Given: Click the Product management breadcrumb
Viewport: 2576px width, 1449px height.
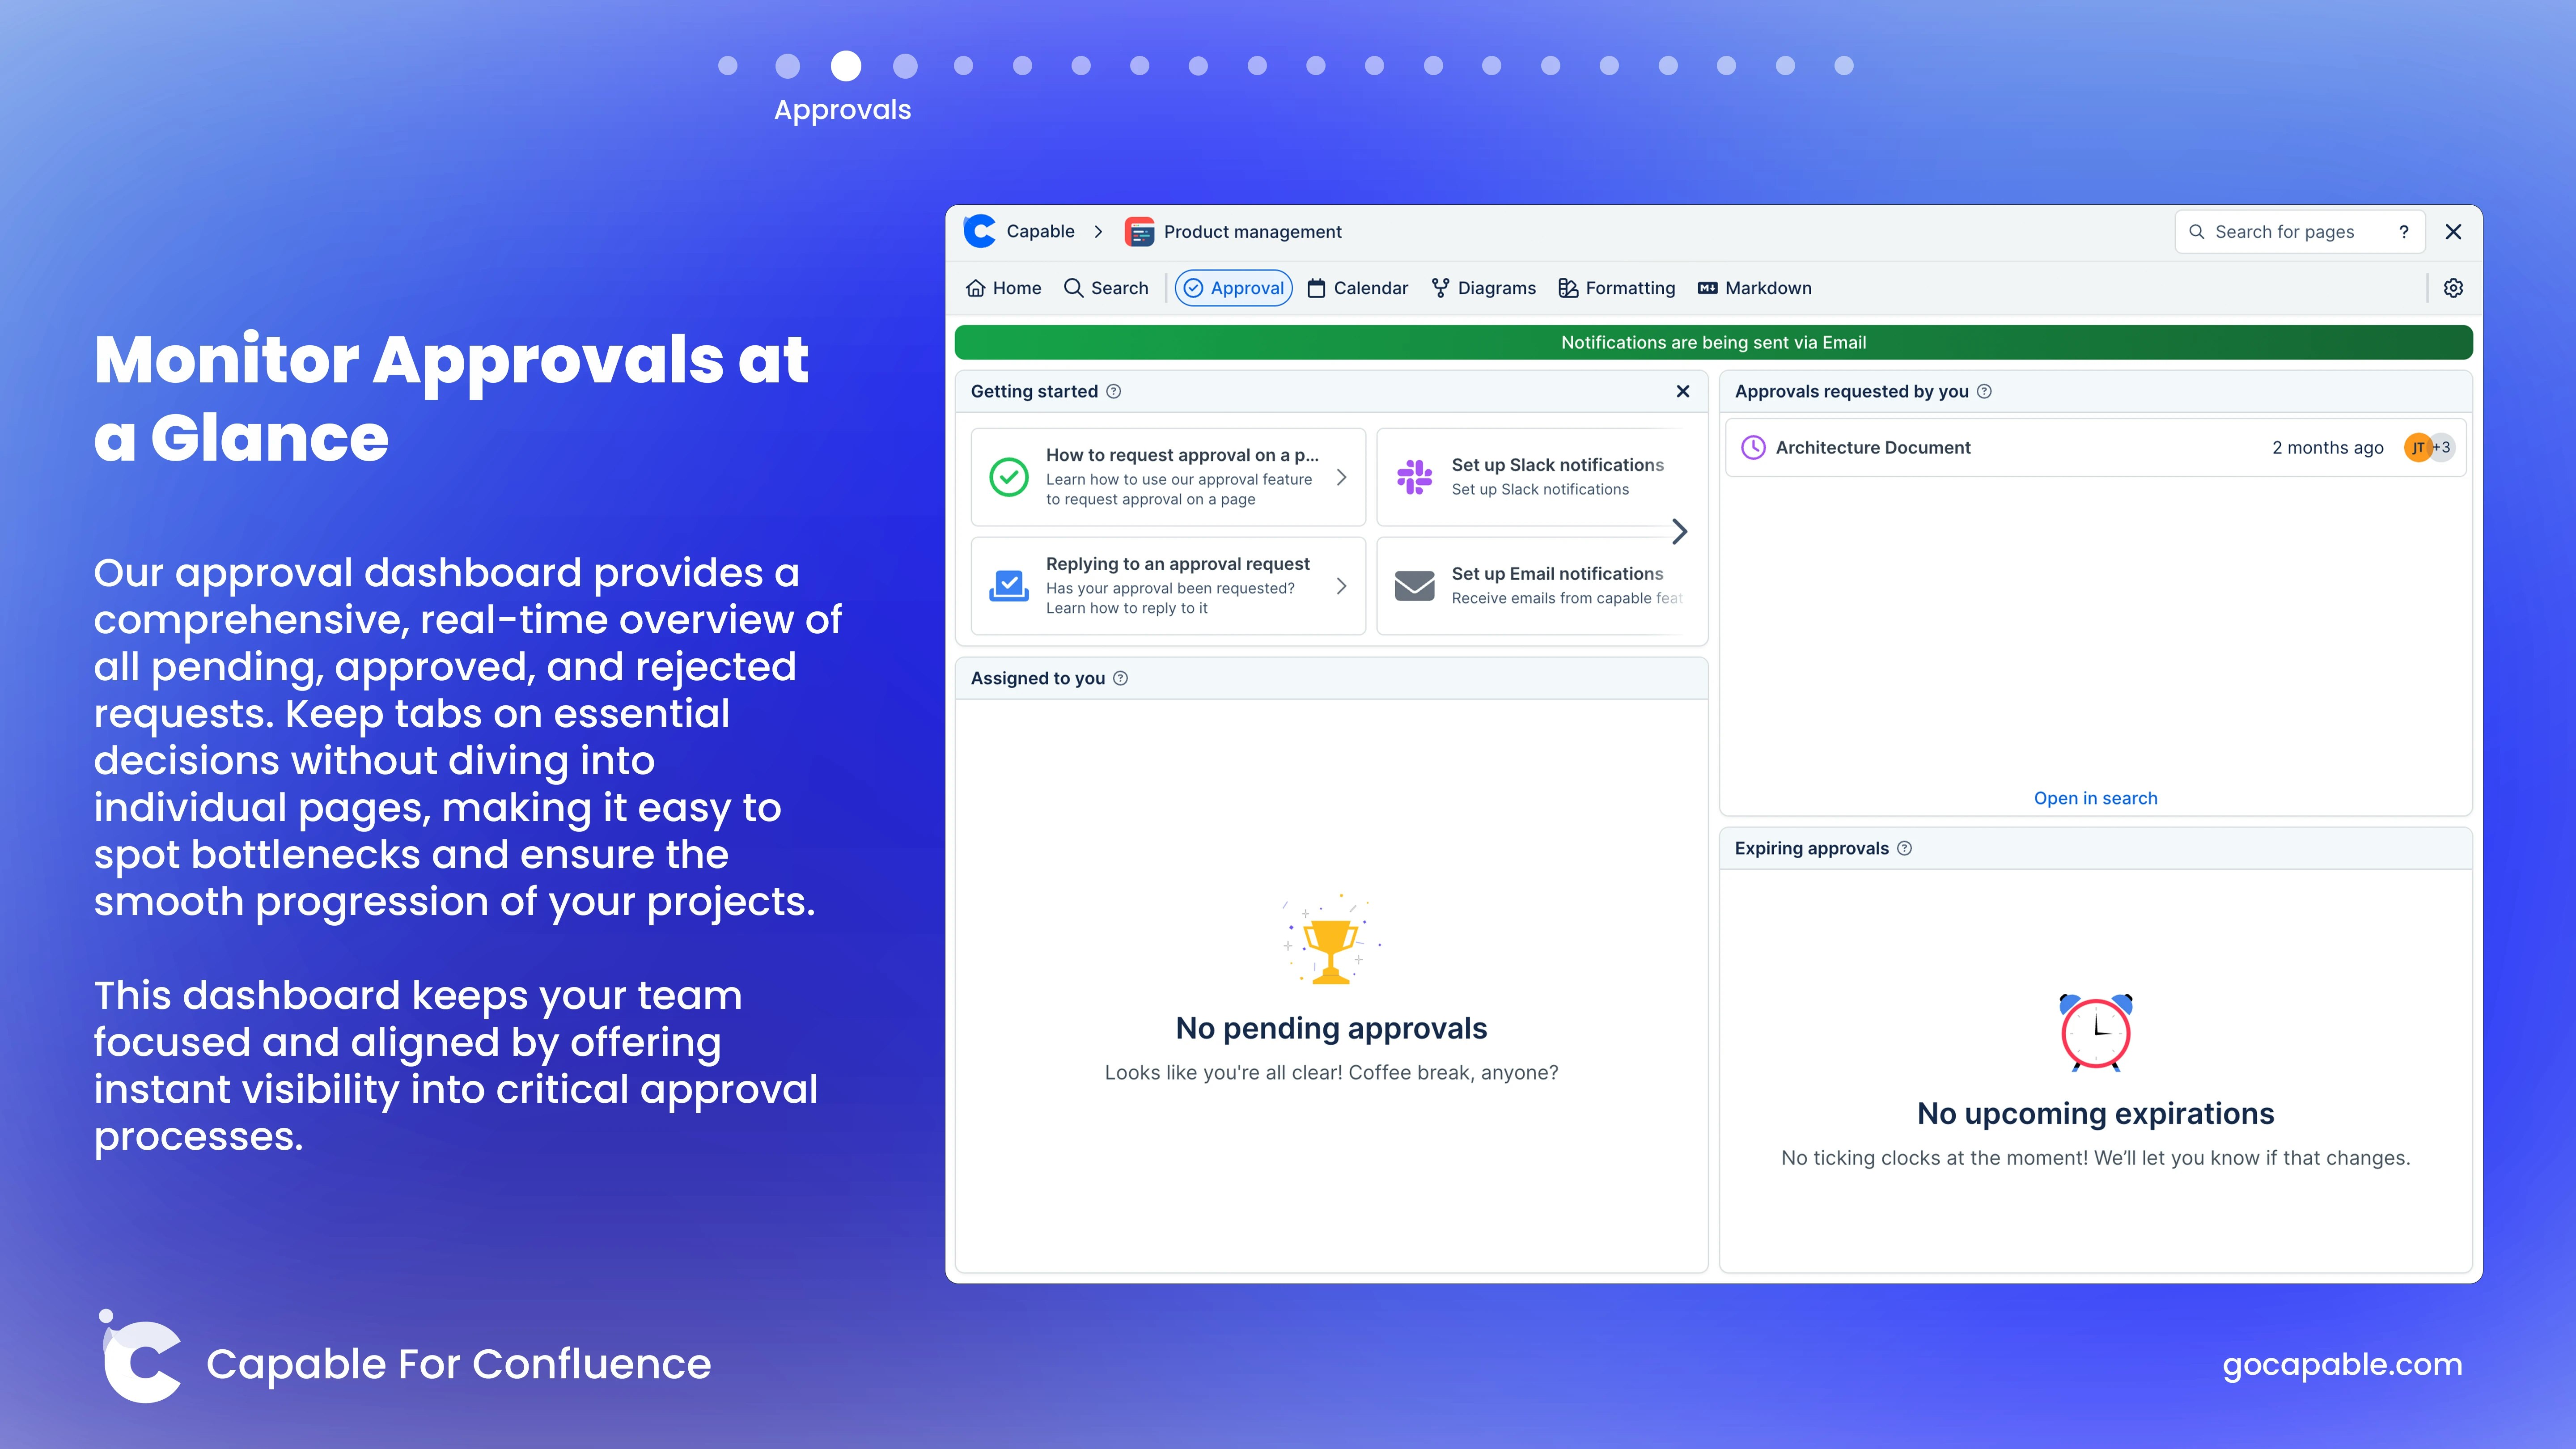Looking at the screenshot, I should pos(1252,232).
